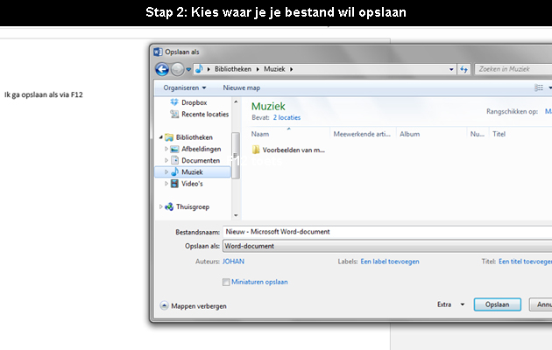Click the Bestandsnaam text field
Image resolution: width=552 pixels, height=350 pixels.
point(387,232)
